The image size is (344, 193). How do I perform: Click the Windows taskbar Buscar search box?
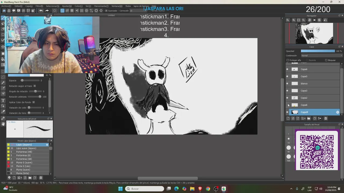coord(145,189)
